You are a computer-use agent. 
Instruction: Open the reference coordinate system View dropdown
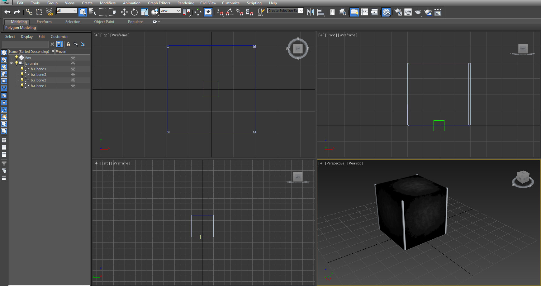coord(170,11)
